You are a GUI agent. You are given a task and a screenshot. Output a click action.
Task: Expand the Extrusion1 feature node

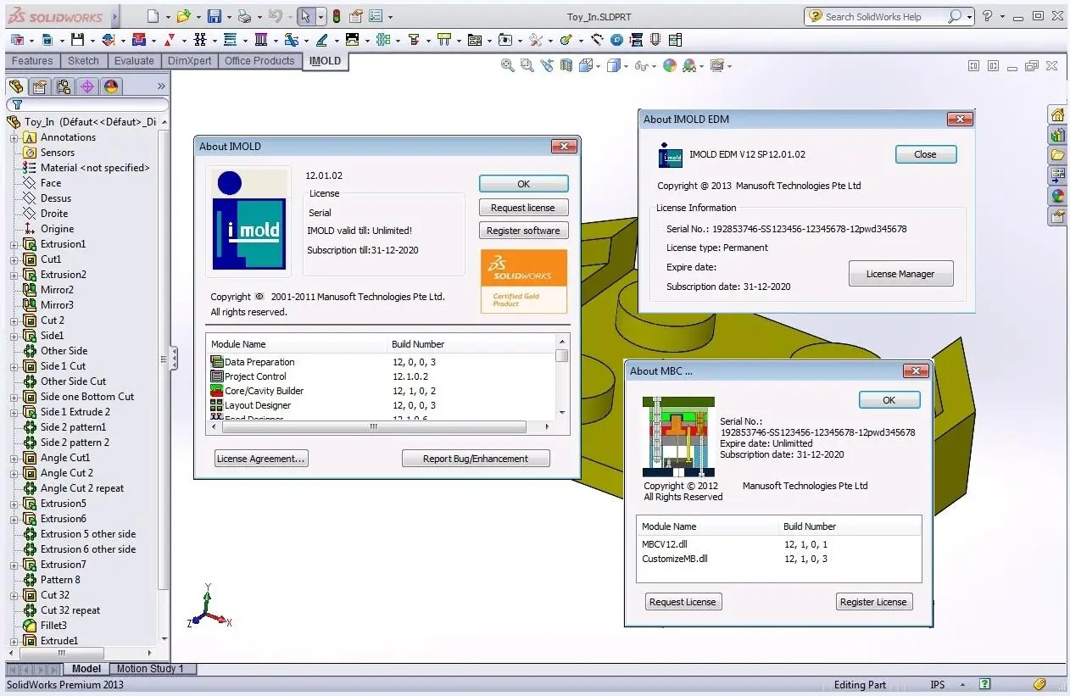tap(14, 244)
